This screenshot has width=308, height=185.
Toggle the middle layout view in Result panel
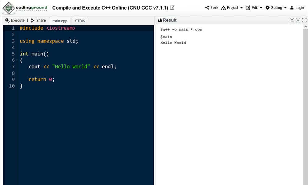(x=298, y=20)
